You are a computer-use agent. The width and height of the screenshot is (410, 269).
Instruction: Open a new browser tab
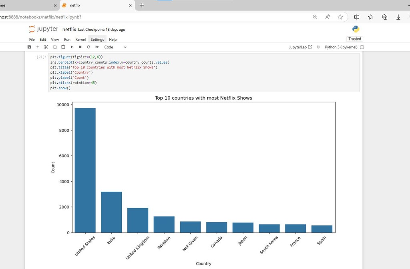click(x=142, y=5)
